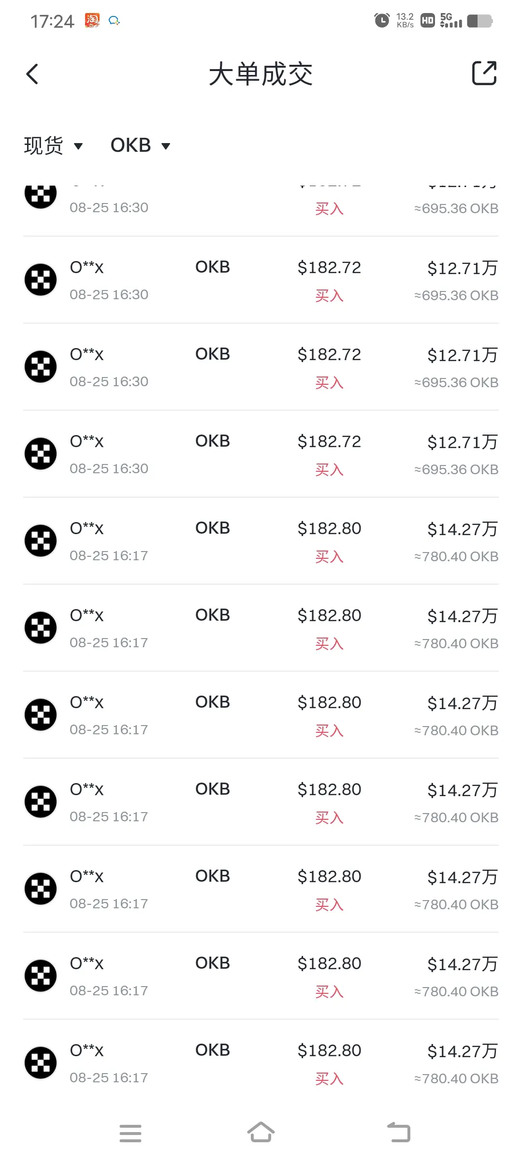Tap the 大单成交 page title
522x1164 pixels.
261,74
